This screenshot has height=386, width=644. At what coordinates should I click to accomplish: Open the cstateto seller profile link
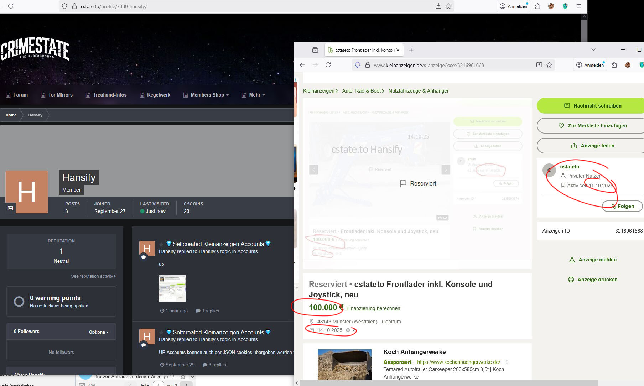pos(570,167)
